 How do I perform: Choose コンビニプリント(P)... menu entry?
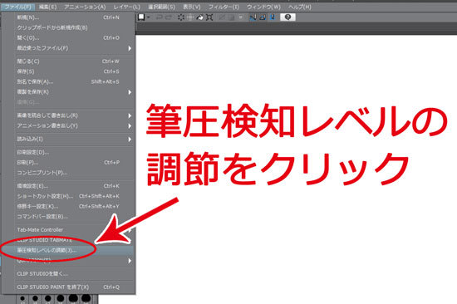pyautogui.click(x=68, y=173)
